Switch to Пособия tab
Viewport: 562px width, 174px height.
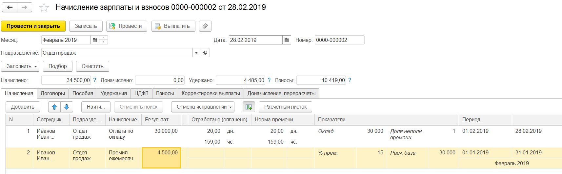point(83,93)
